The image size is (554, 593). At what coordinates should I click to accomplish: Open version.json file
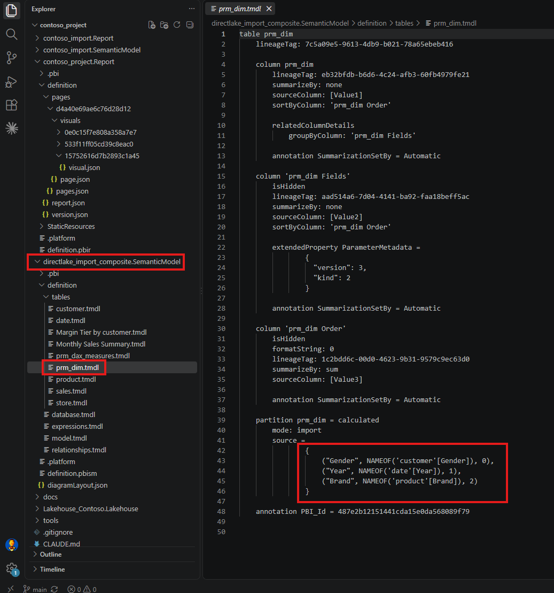click(x=69, y=214)
